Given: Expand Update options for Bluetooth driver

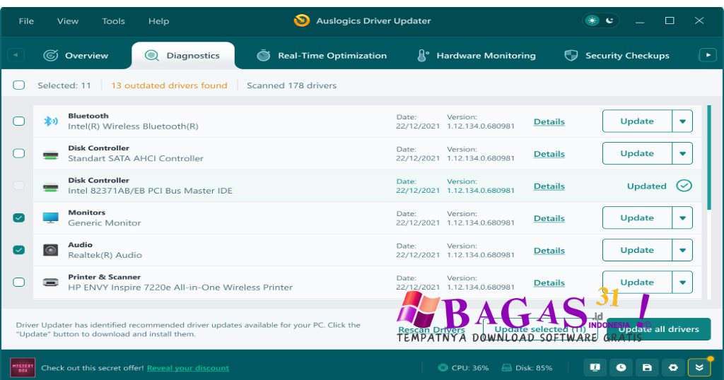Looking at the screenshot, I should click(x=682, y=121).
